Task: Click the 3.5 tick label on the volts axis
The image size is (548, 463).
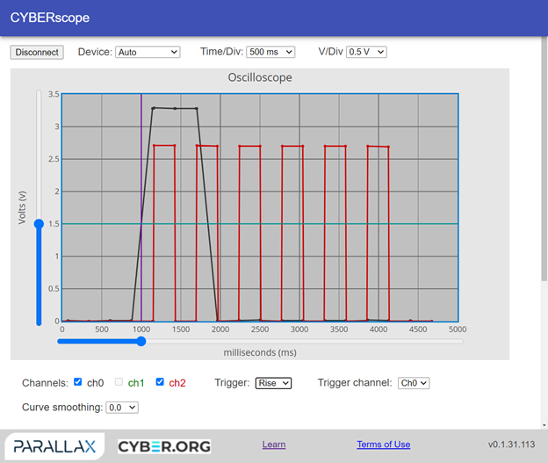Action: click(54, 94)
